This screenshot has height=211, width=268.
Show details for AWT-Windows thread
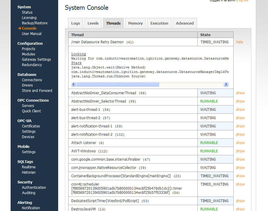tap(240, 151)
